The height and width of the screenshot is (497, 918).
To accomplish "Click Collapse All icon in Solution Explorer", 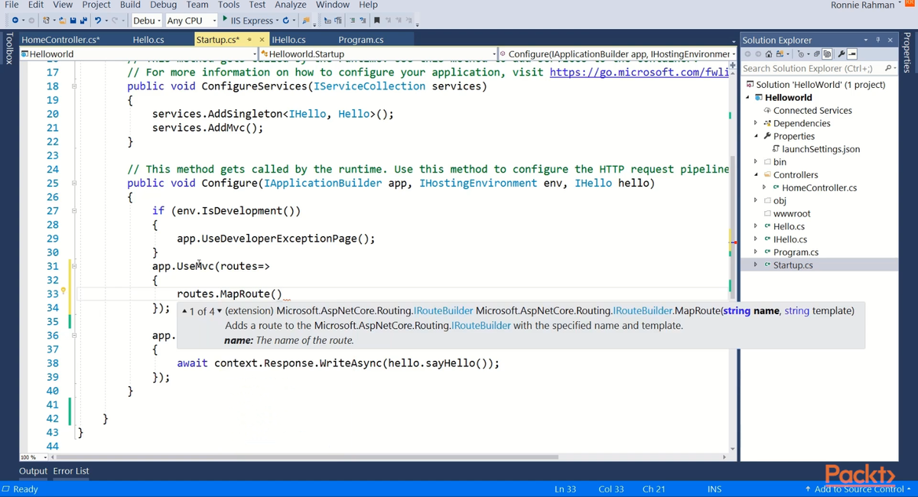I will click(x=816, y=54).
